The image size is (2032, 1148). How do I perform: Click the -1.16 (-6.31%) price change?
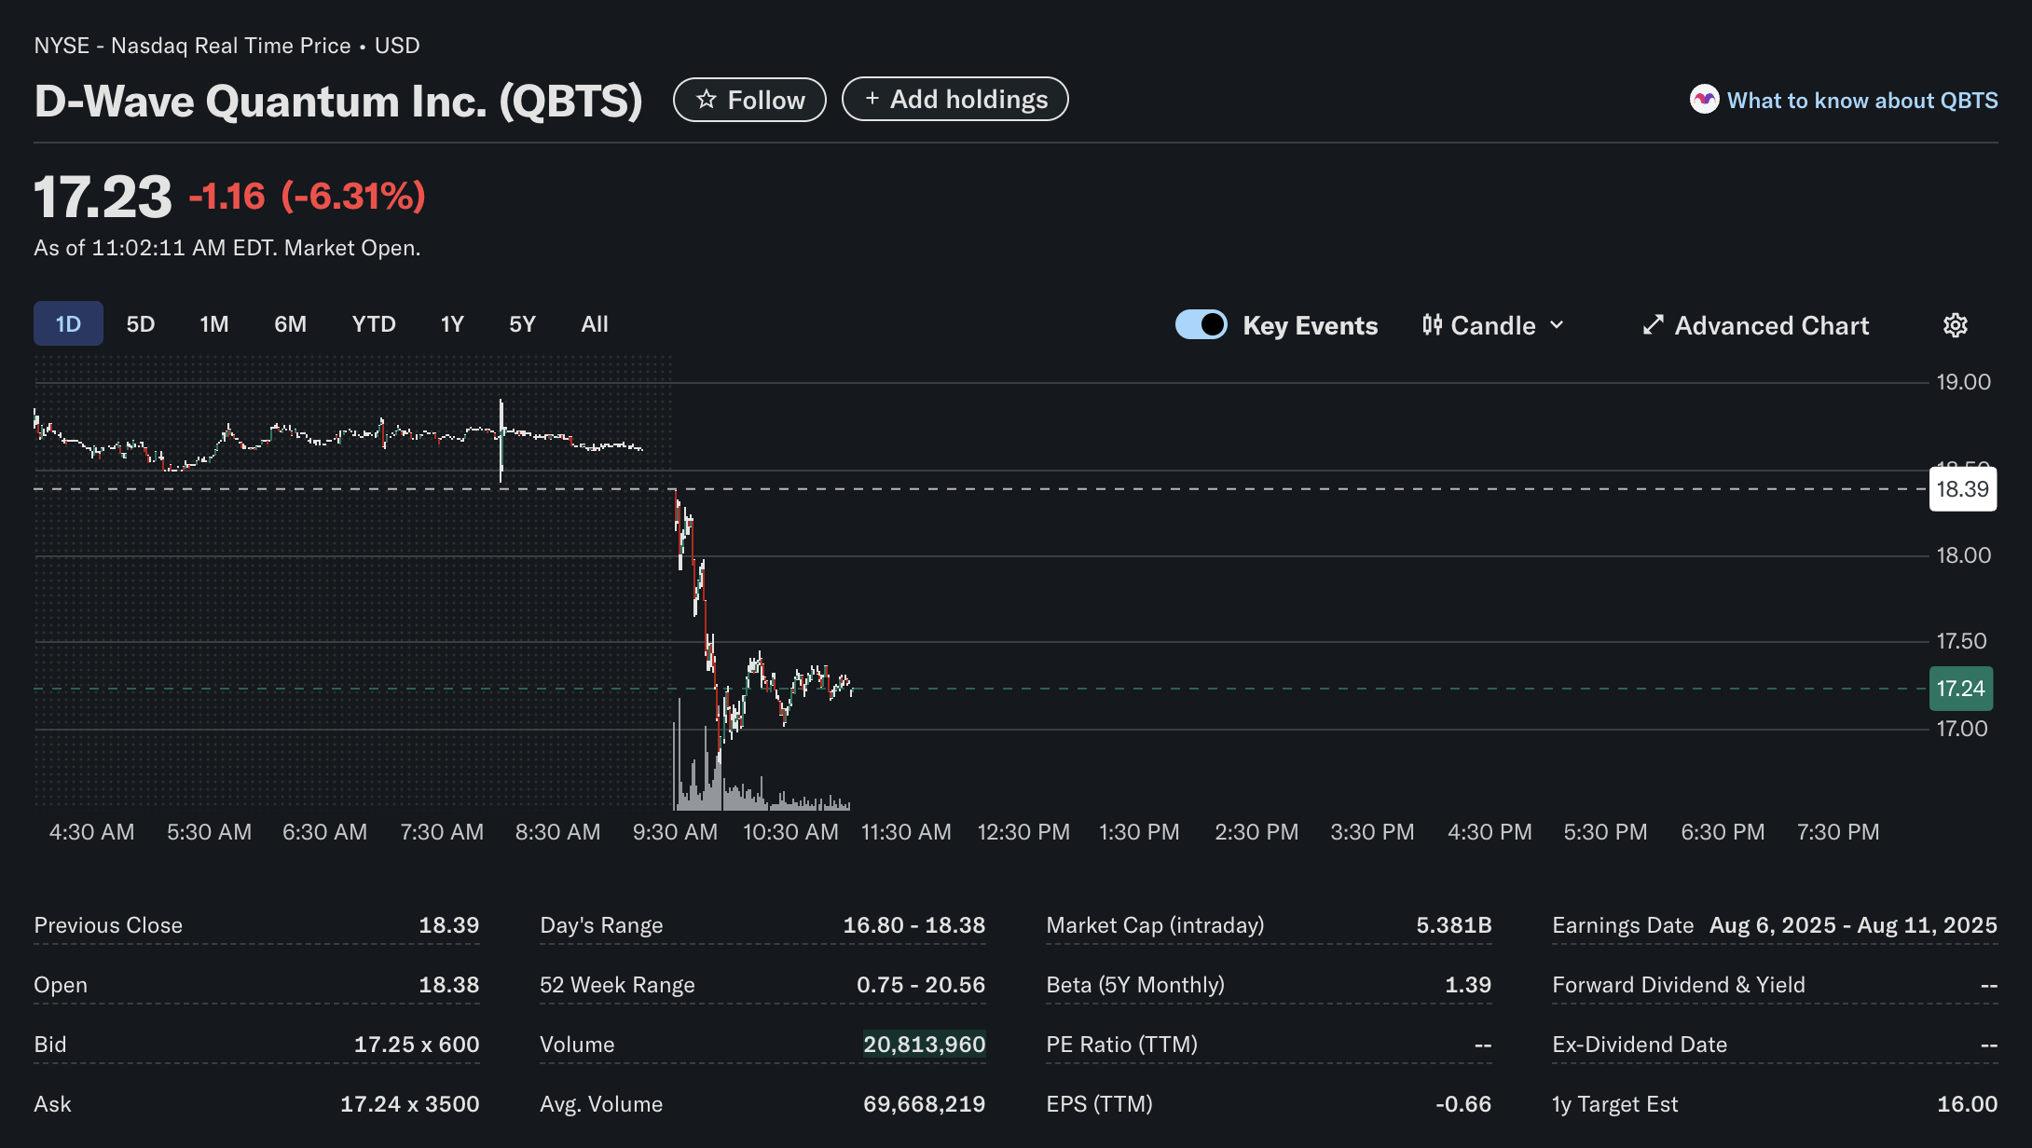pyautogui.click(x=307, y=197)
